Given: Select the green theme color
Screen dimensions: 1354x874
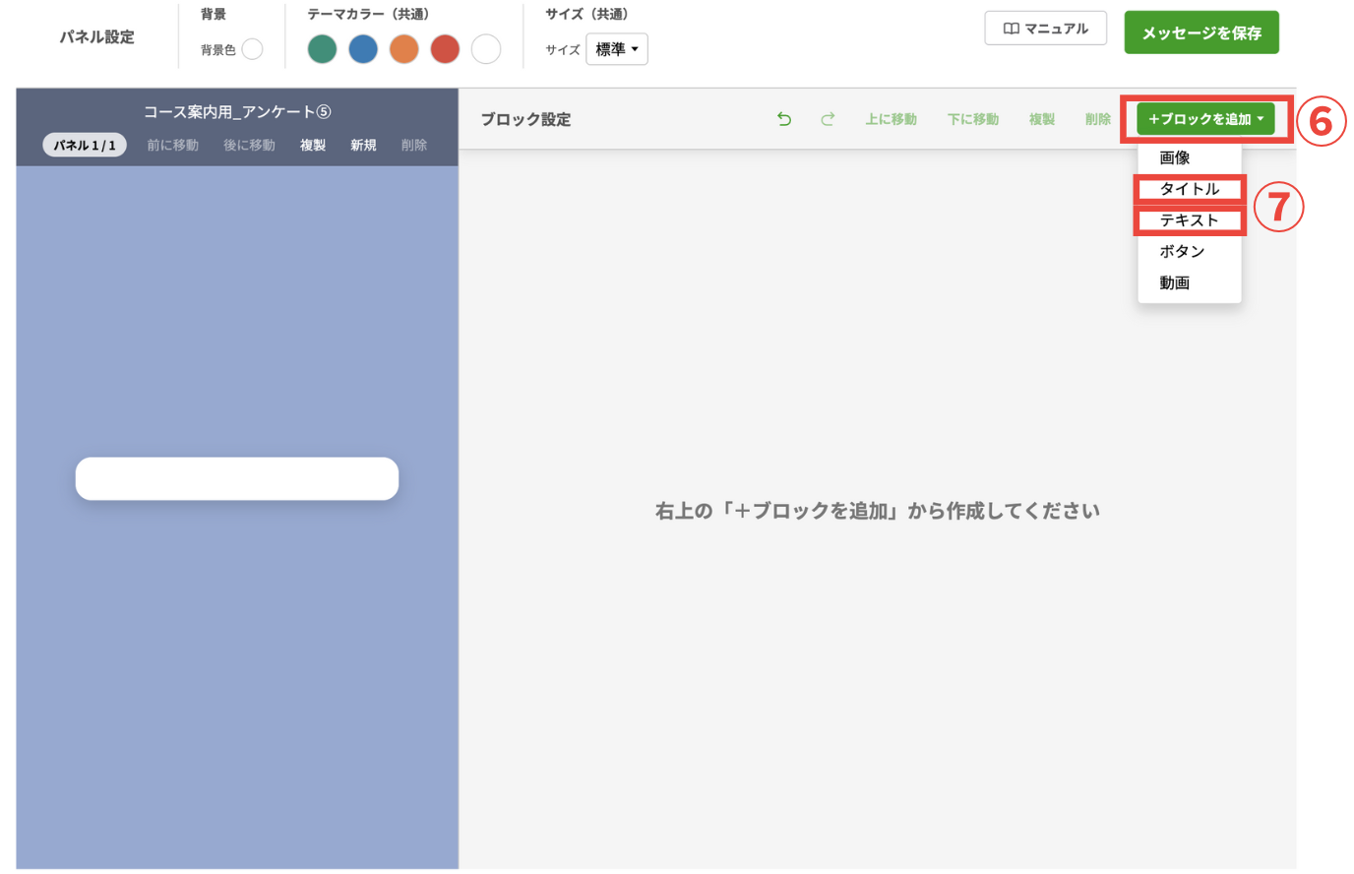Looking at the screenshot, I should coord(322,49).
